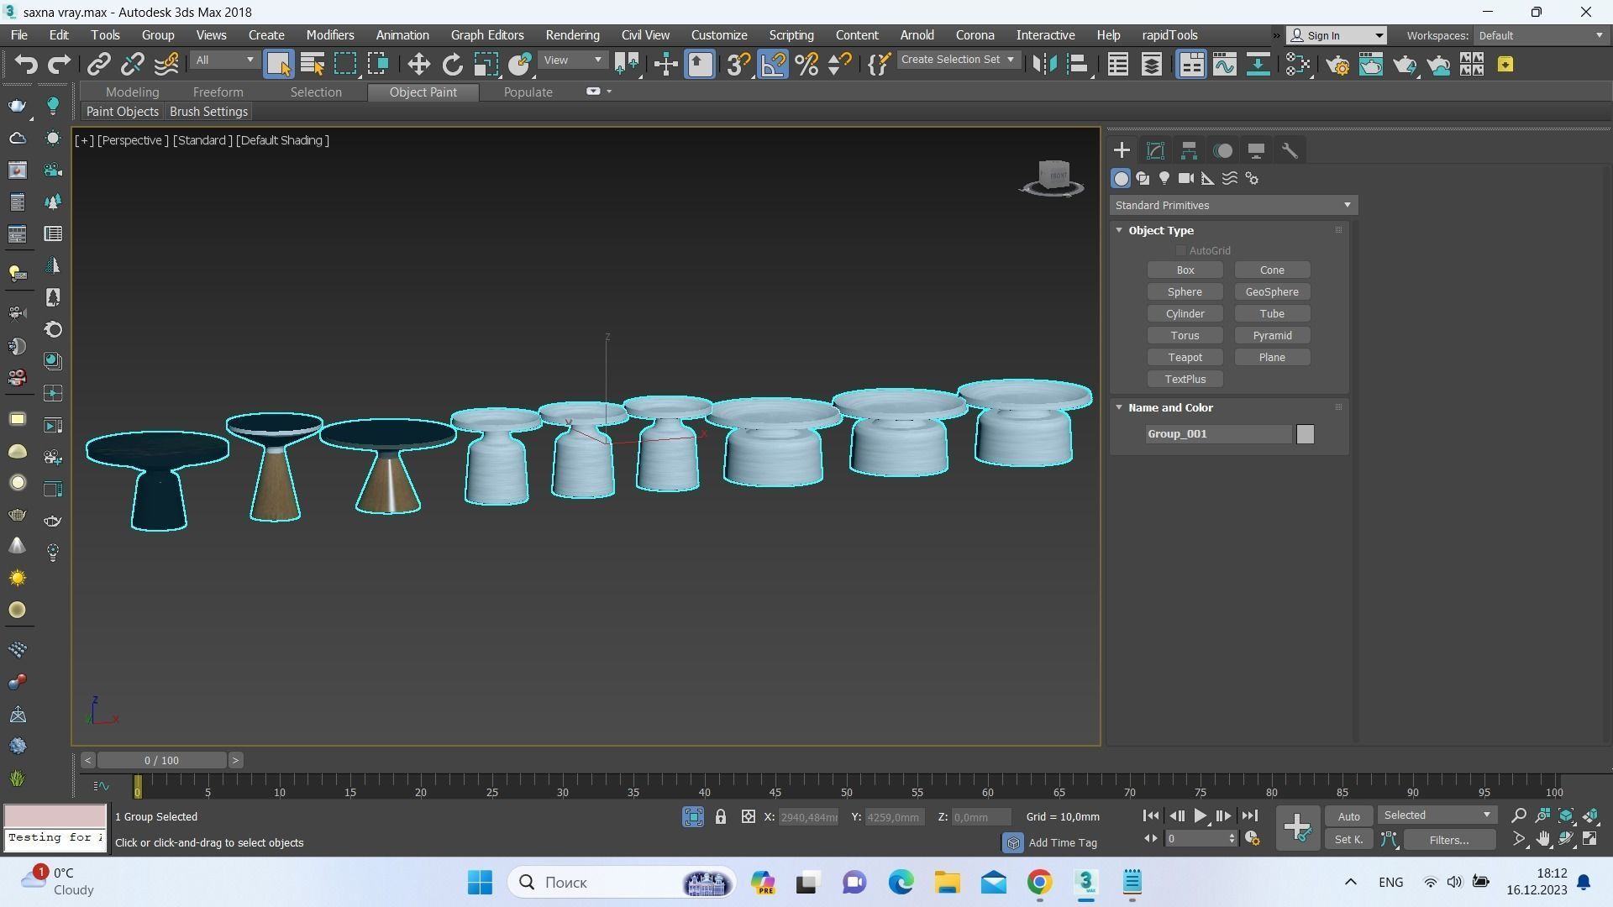Select the Select and Link tool

tap(99, 65)
